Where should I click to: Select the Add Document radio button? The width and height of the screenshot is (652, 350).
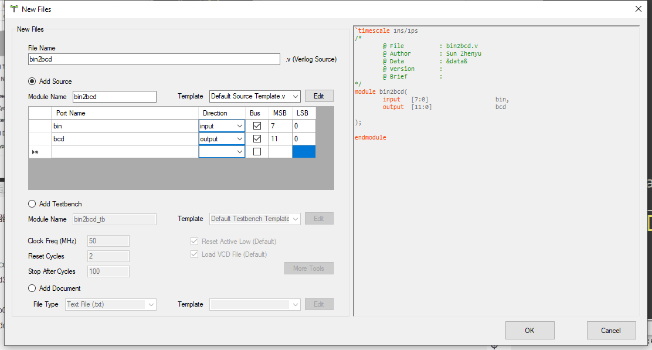coord(32,288)
